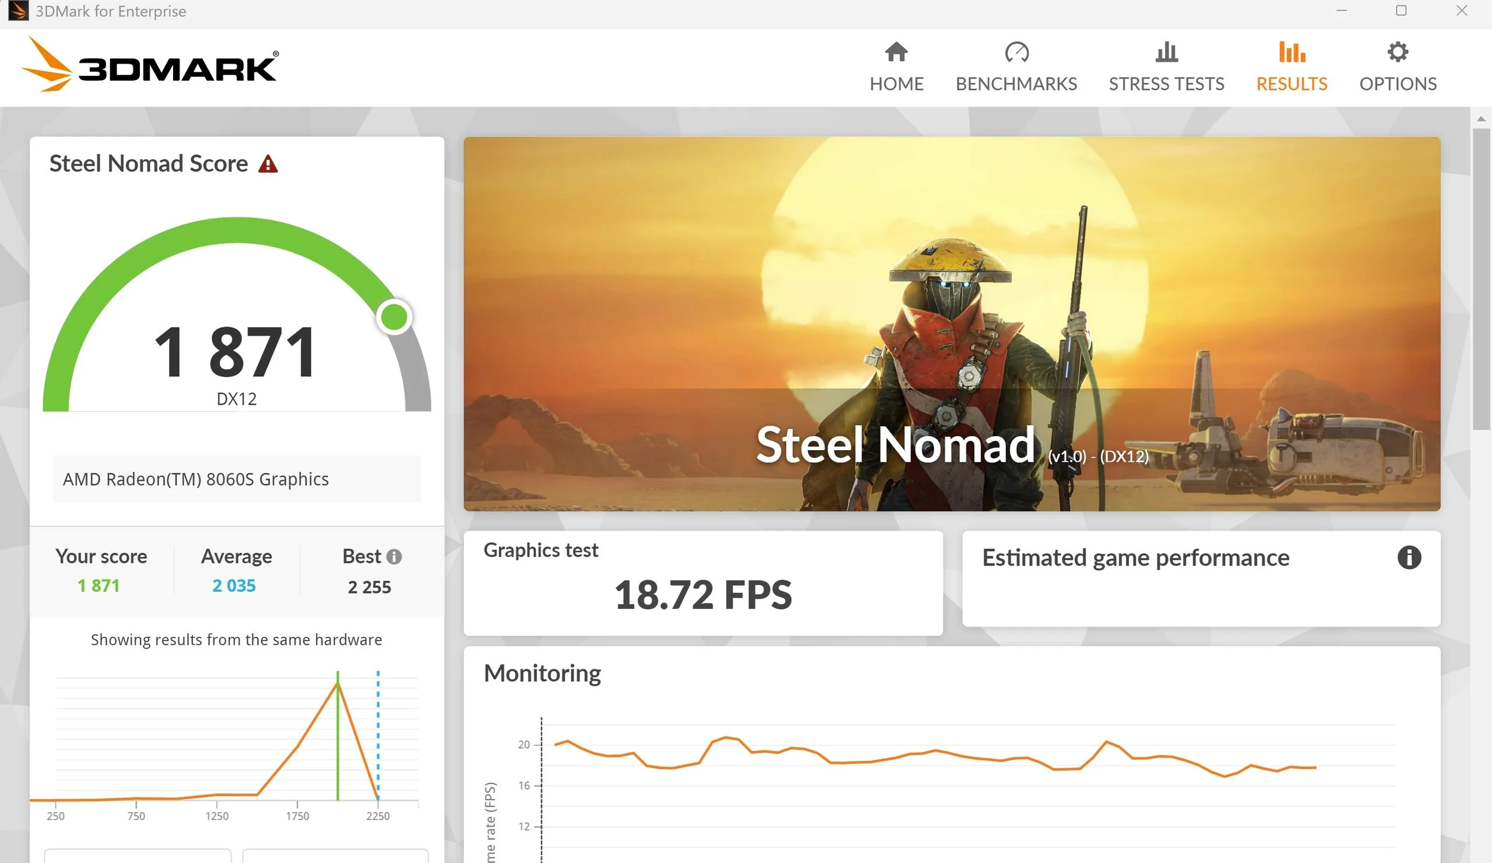
Task: Open Estimated game performance info icon
Action: coord(1409,557)
